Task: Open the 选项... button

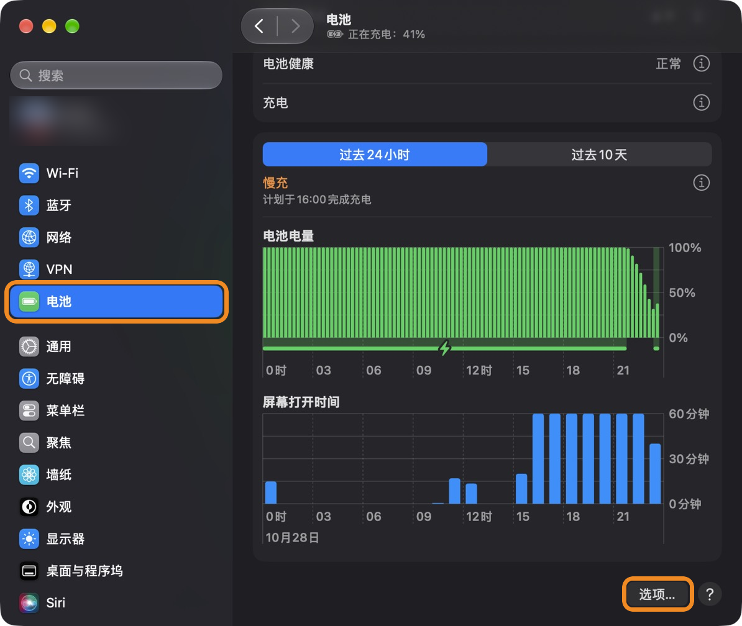Action: (x=657, y=594)
